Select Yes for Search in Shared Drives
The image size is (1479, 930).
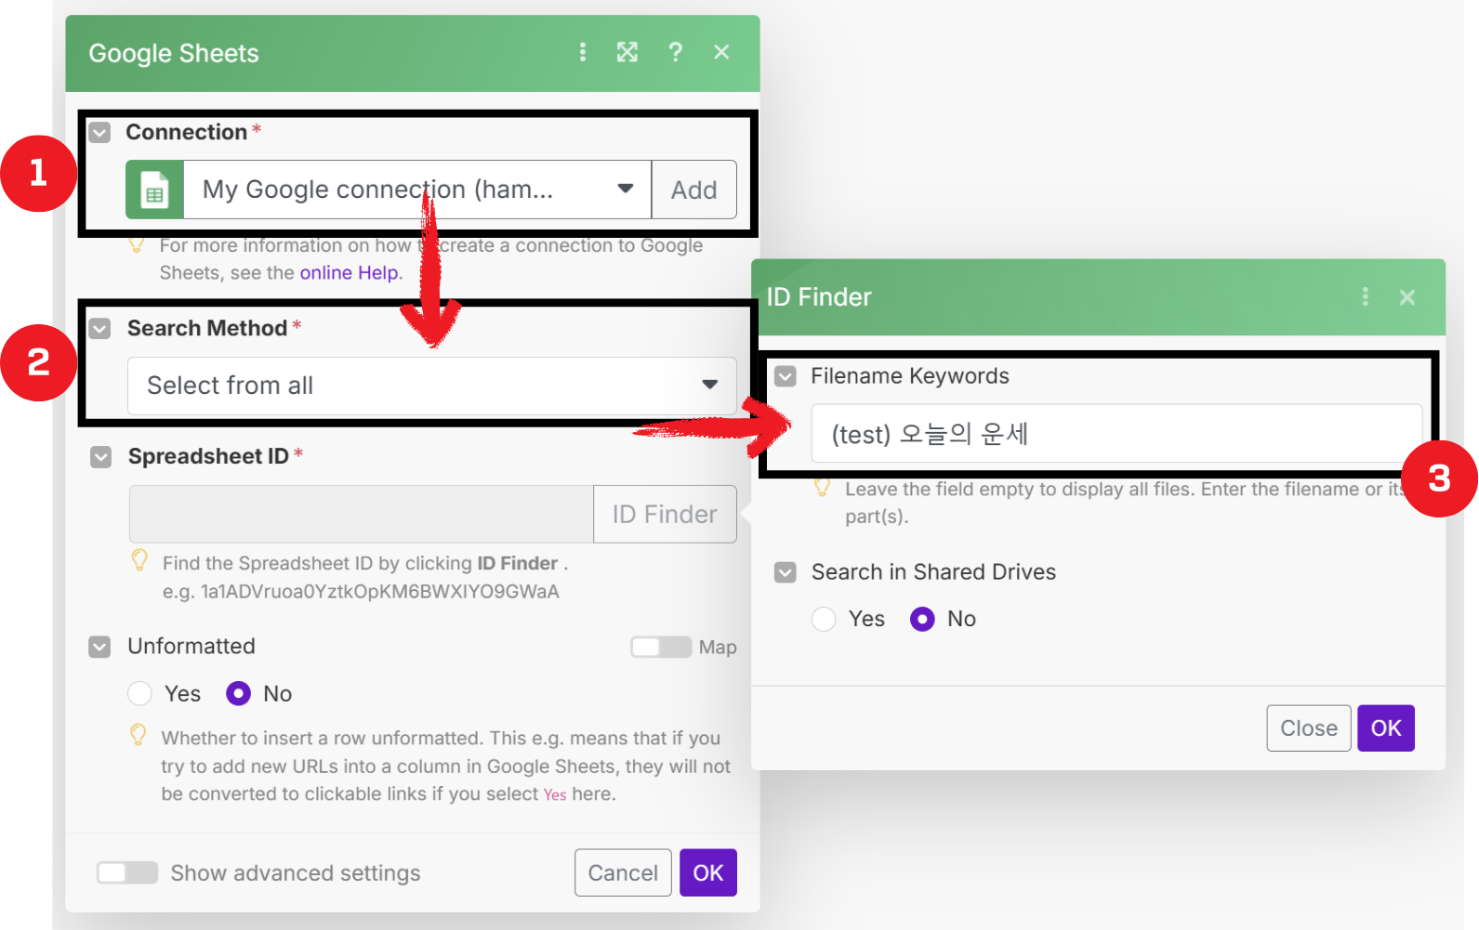824,619
